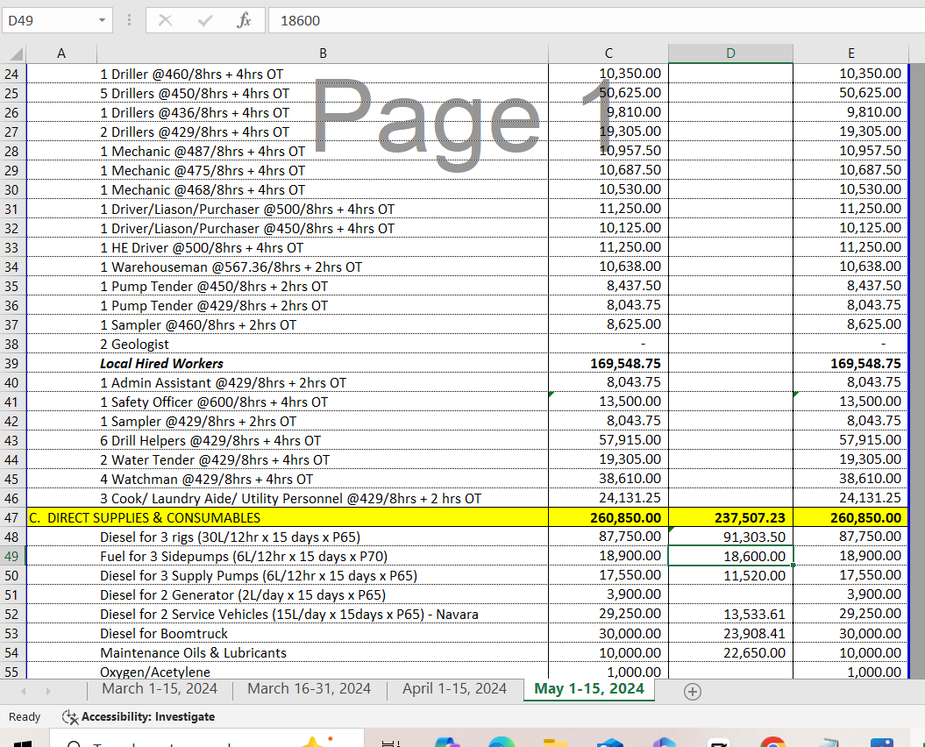This screenshot has height=747, width=925.
Task: Click the 'Local Hired Workers' heading cell
Action: point(323,364)
